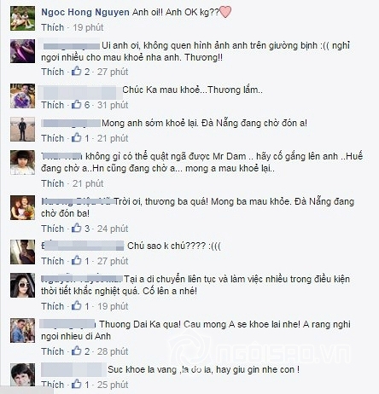Like the 'Chúc Ka mau khoẻ' comment
The image size is (379, 394).
53,105
